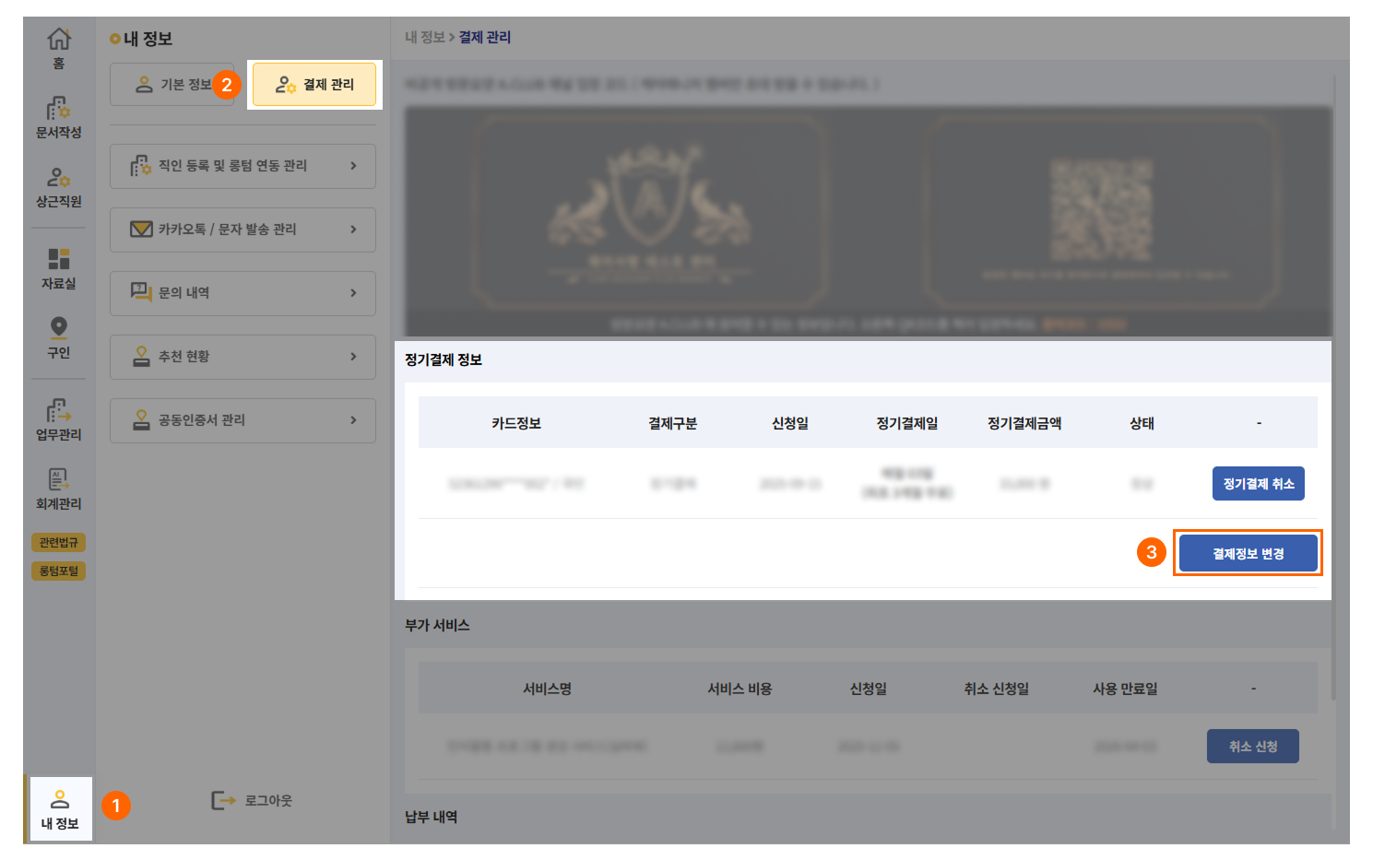
Task: Click the 취소 신청 button
Action: coord(1252,747)
